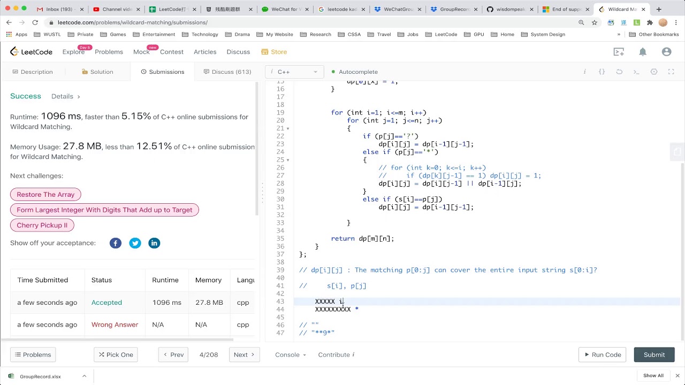Click the browser forward arrow
This screenshot has width=685, height=385.
(22, 22)
